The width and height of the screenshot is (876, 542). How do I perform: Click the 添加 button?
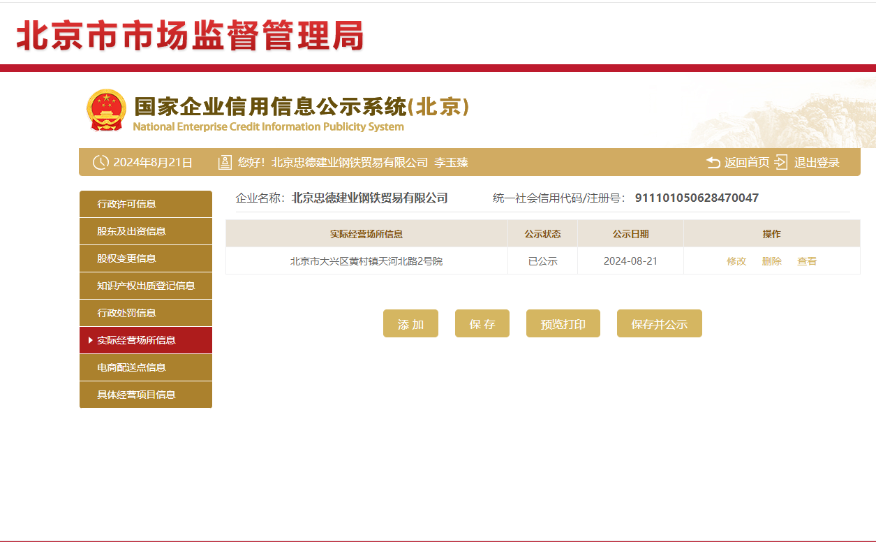point(410,323)
